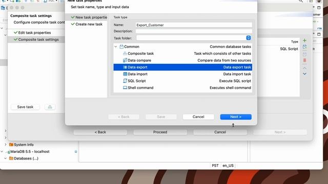Image resolution: width=328 pixels, height=184 pixels.
Task: Click Proceed in the composite task window
Action: [160, 132]
